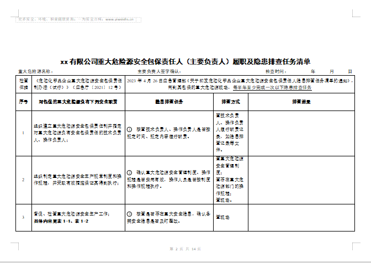
Task: Click the duty text "组织制定重大危险源安全生产规章制度"
Action: click(78, 180)
